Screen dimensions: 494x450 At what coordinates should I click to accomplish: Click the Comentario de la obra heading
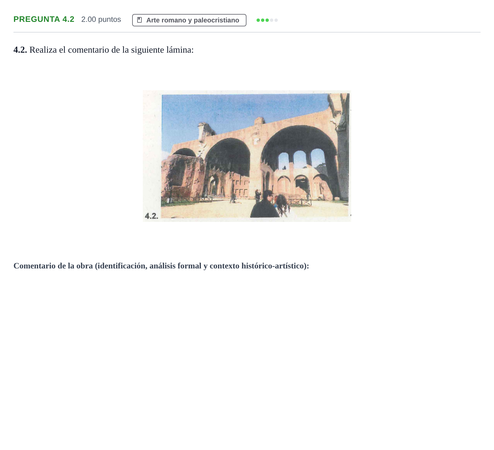point(161,266)
